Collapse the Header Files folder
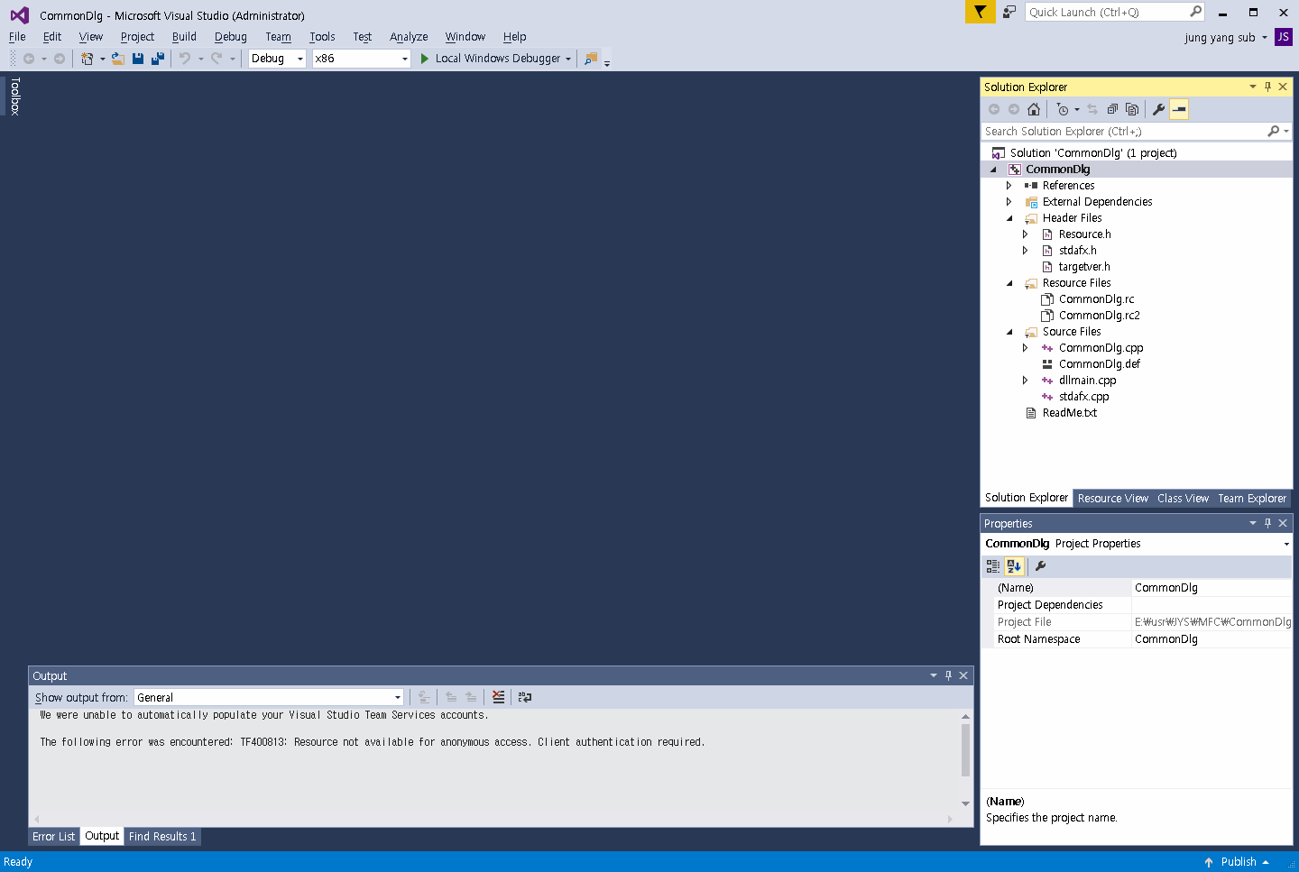The image size is (1299, 872). (1009, 218)
